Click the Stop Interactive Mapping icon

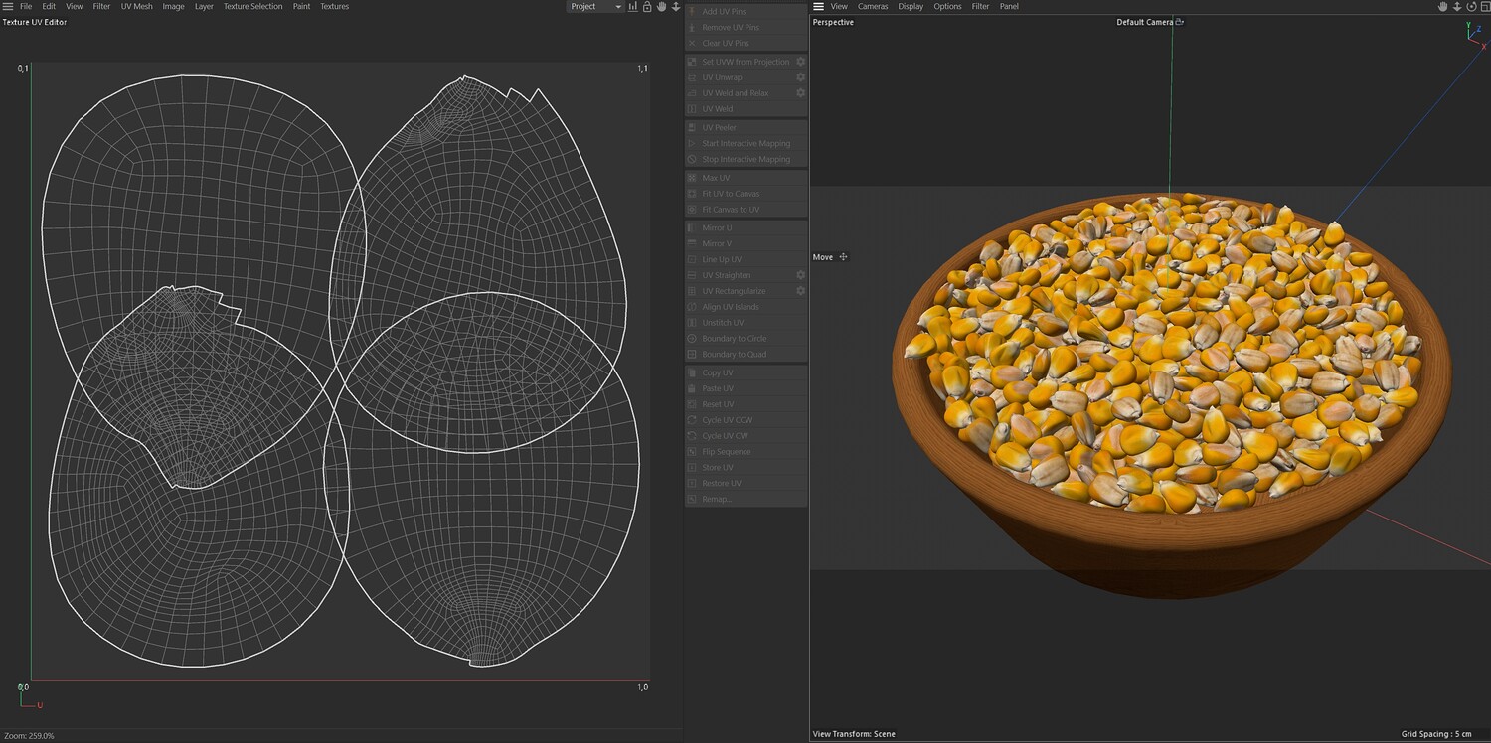coord(693,160)
